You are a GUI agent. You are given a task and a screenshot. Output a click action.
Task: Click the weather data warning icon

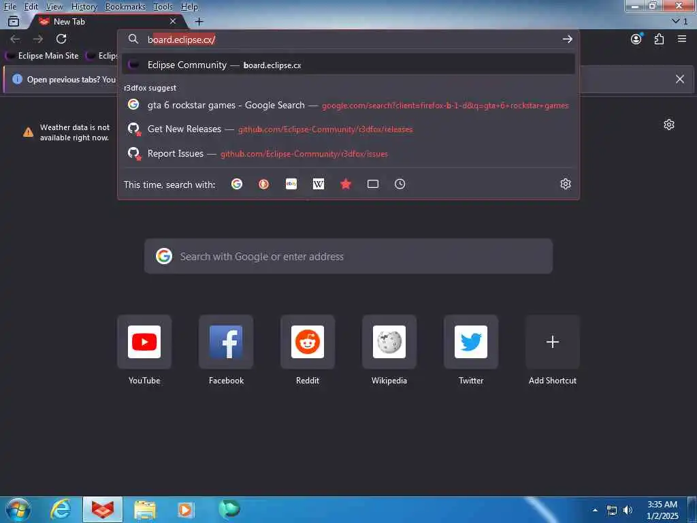click(28, 132)
